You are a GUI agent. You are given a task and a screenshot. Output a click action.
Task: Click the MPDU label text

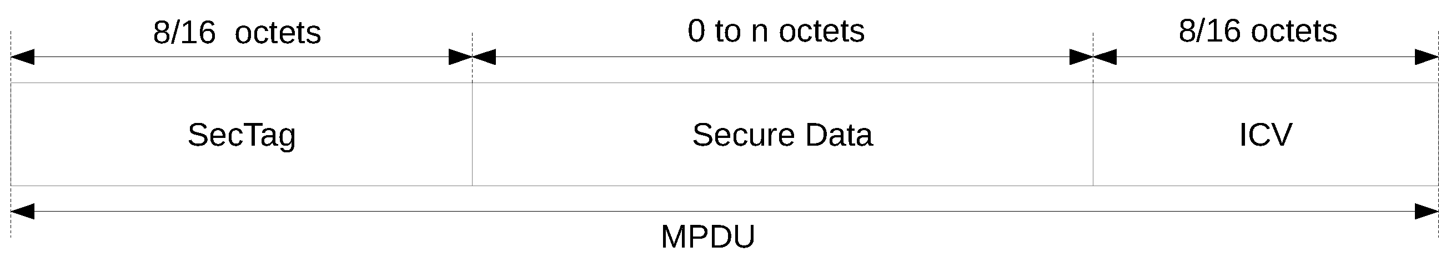[x=707, y=237]
